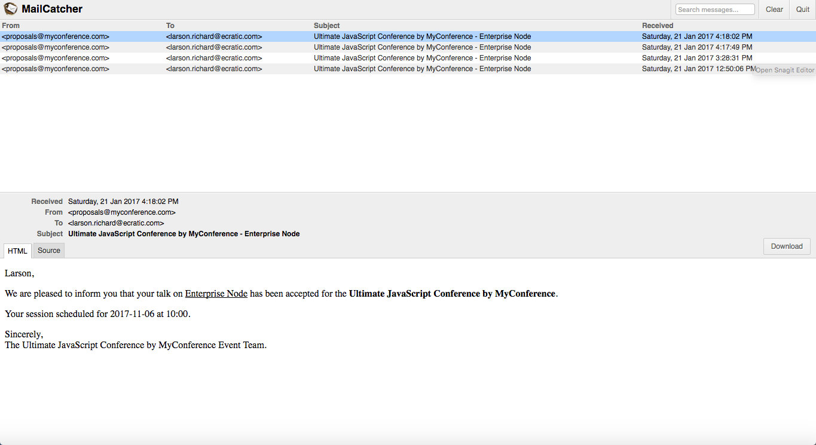
Task: Click the MailCatcher logo icon
Action: pyautogui.click(x=10, y=9)
